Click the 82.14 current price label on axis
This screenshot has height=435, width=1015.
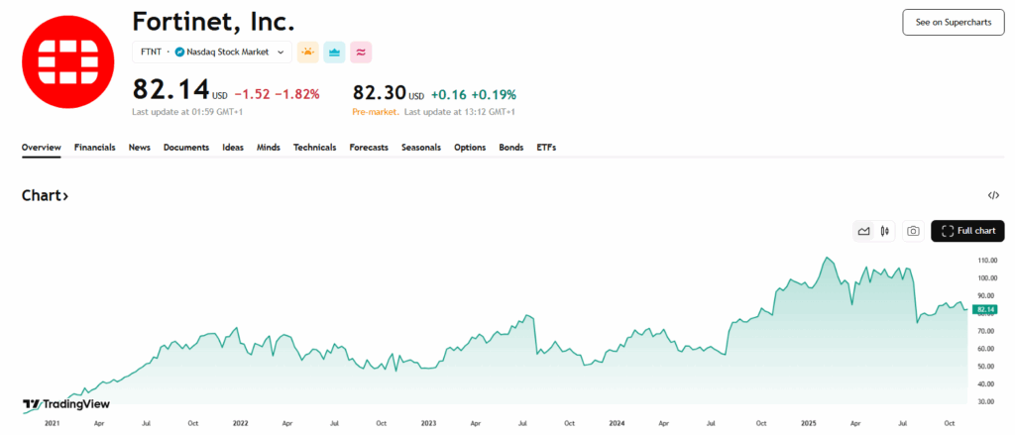point(985,309)
